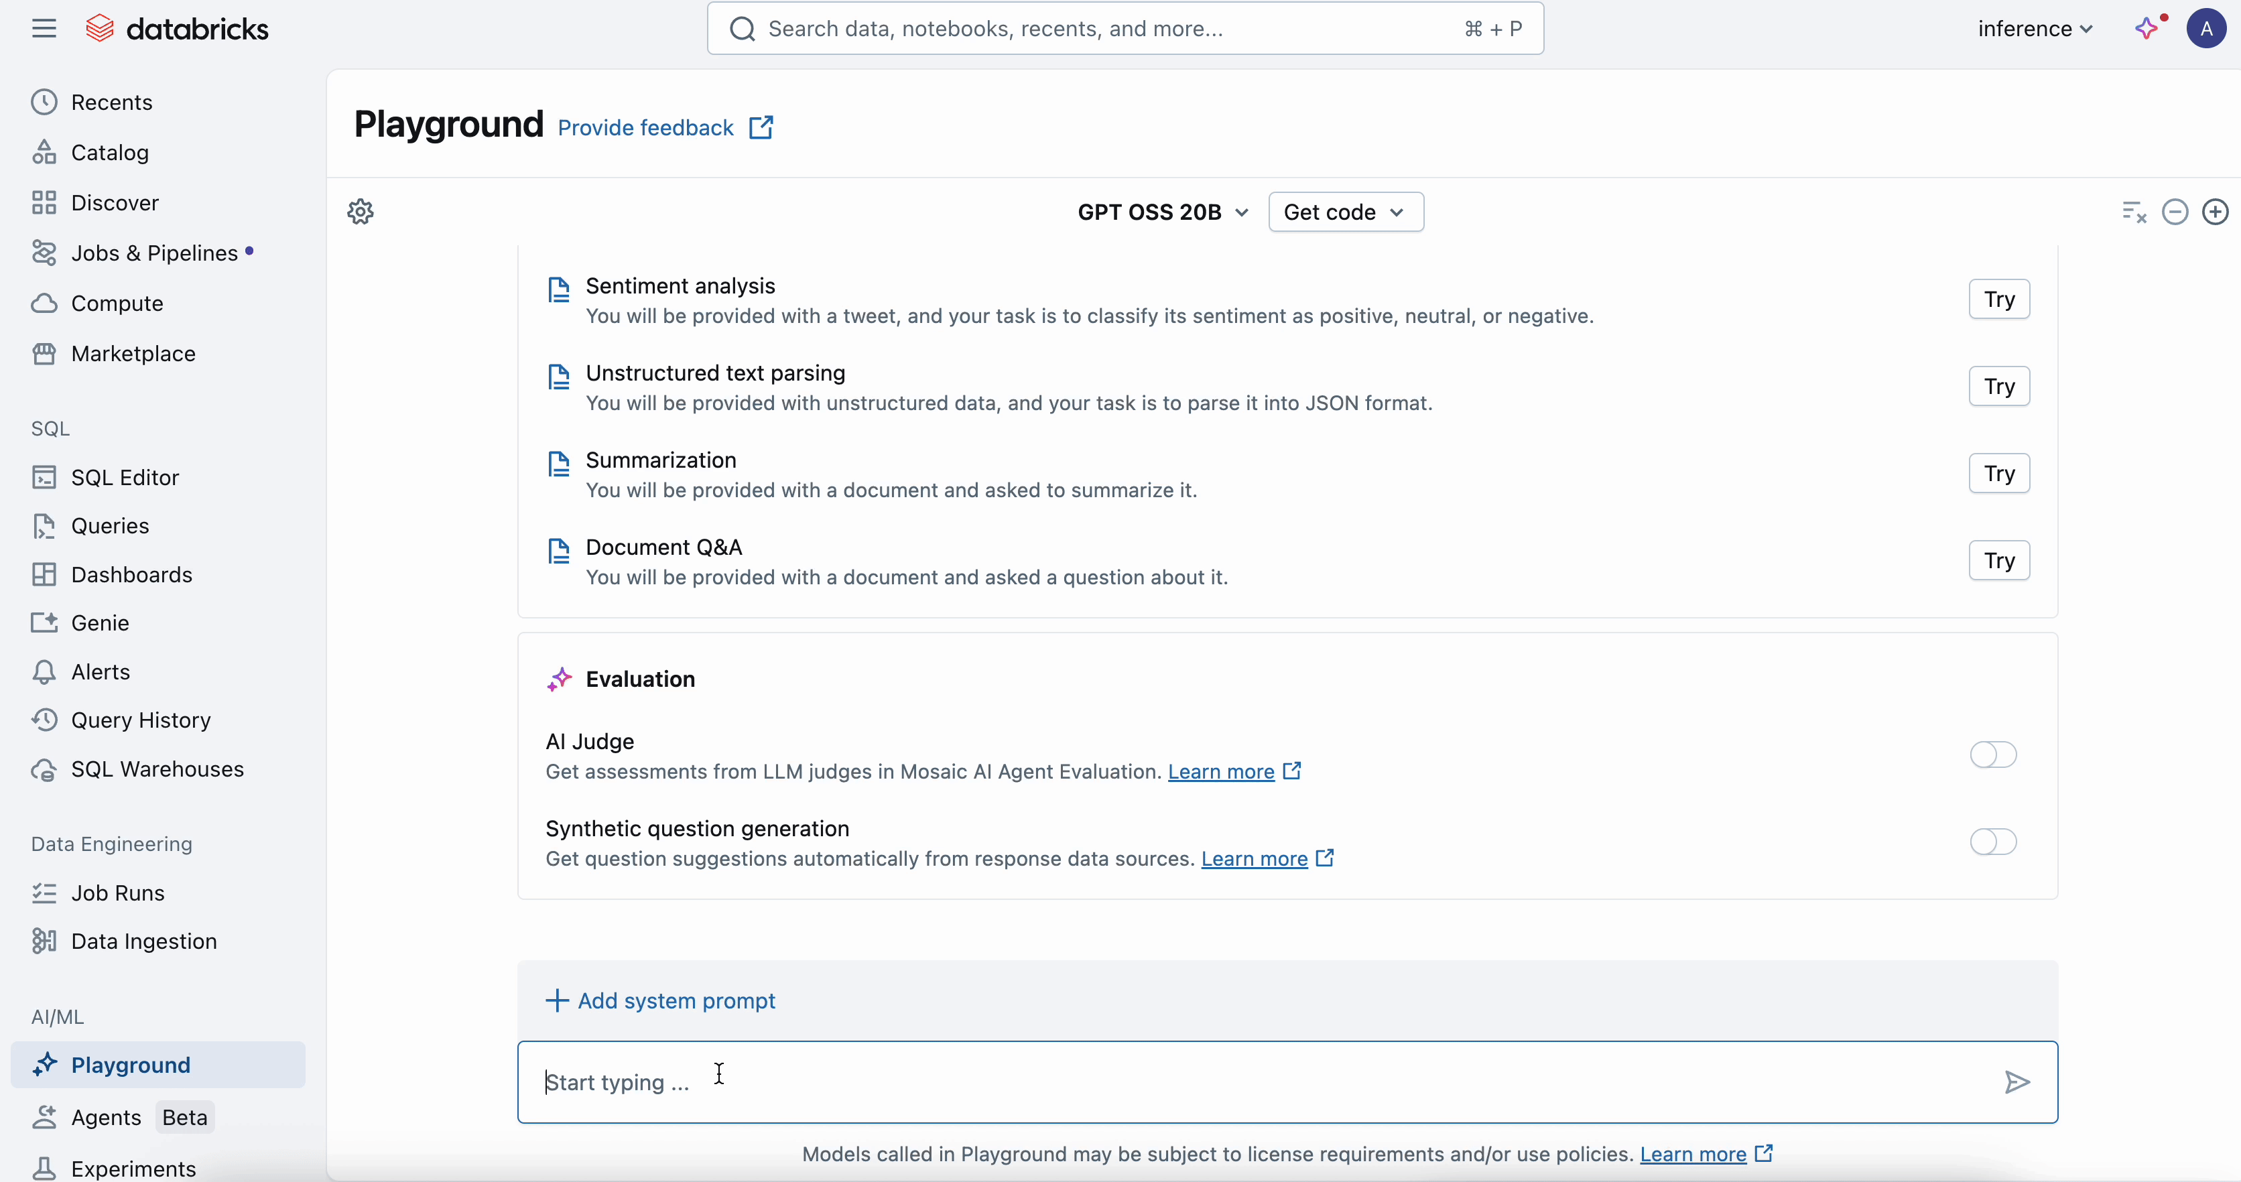The image size is (2241, 1182).
Task: Open the Databricks Assistant sparkle icon
Action: click(2147, 28)
